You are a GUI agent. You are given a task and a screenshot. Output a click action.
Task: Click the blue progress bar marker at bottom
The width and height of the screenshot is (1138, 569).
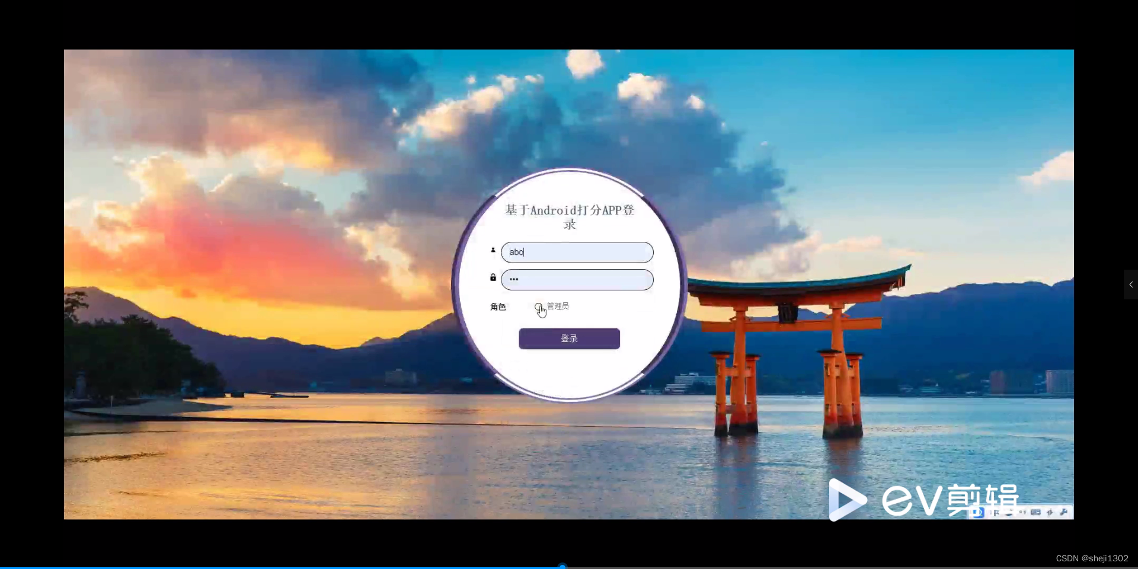click(561, 565)
